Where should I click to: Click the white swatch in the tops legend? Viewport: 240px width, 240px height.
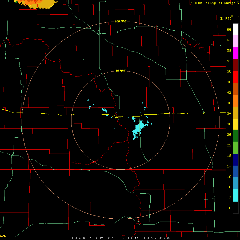coord(235,29)
